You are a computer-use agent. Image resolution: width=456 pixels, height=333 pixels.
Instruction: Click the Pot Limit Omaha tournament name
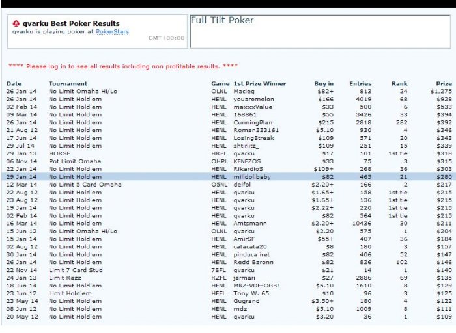coord(75,161)
